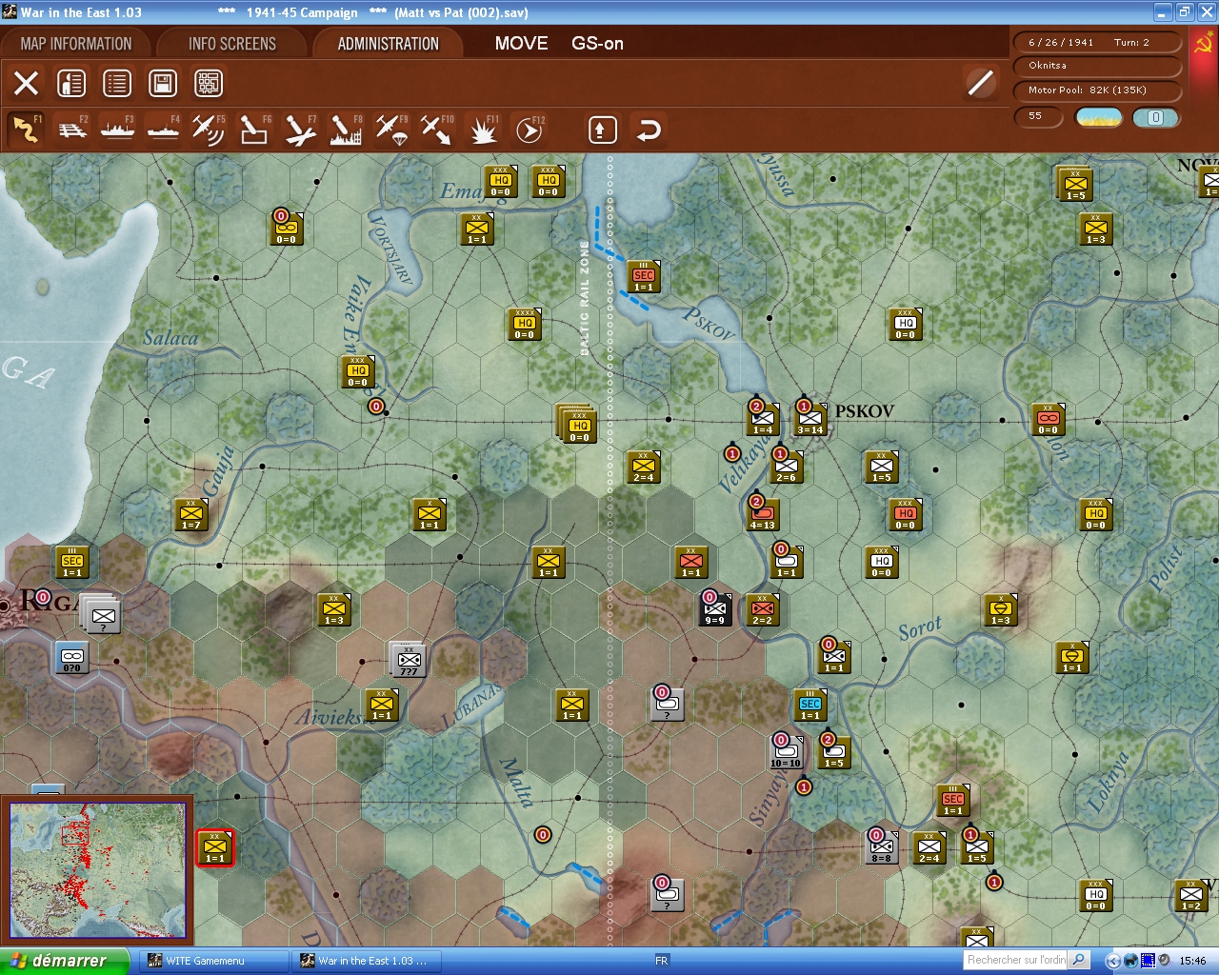Select the XXXX HQ 0=0 army unit
Viewport: 1219px width, 975px height.
pyautogui.click(x=525, y=324)
